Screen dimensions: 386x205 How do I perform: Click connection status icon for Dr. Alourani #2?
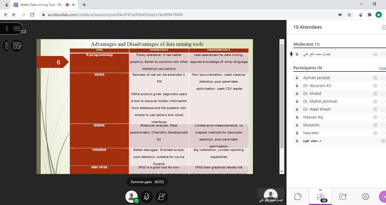[375, 86]
